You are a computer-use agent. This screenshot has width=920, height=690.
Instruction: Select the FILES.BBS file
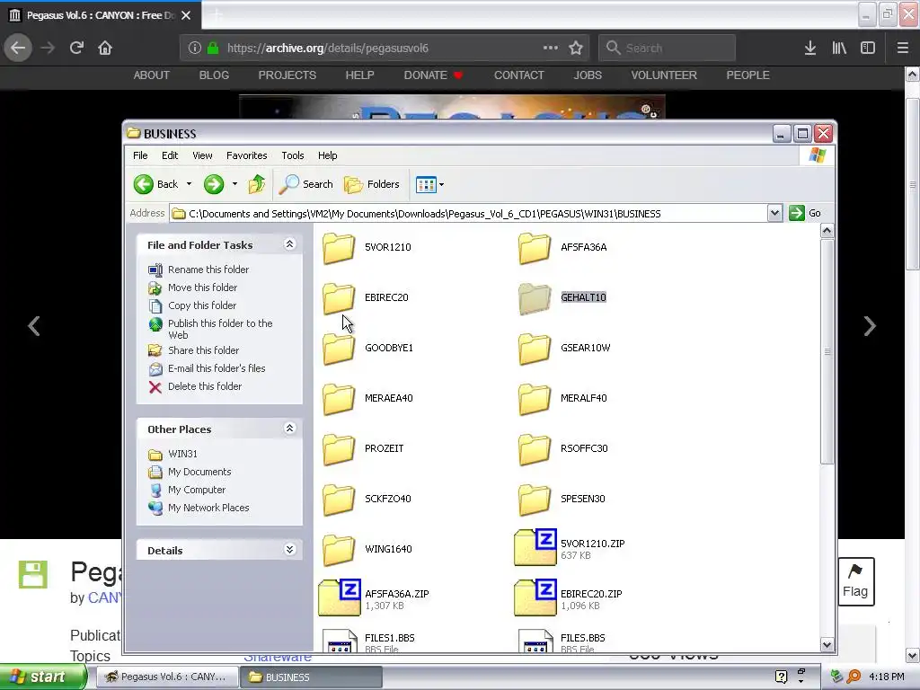pos(562,641)
